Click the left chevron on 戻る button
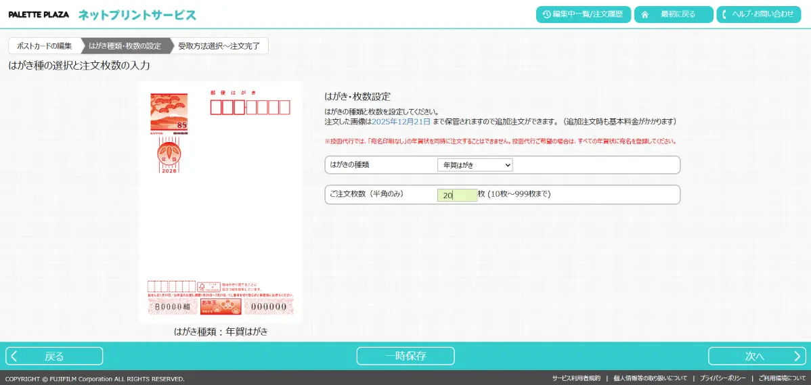Image resolution: width=811 pixels, height=385 pixels. (x=14, y=356)
